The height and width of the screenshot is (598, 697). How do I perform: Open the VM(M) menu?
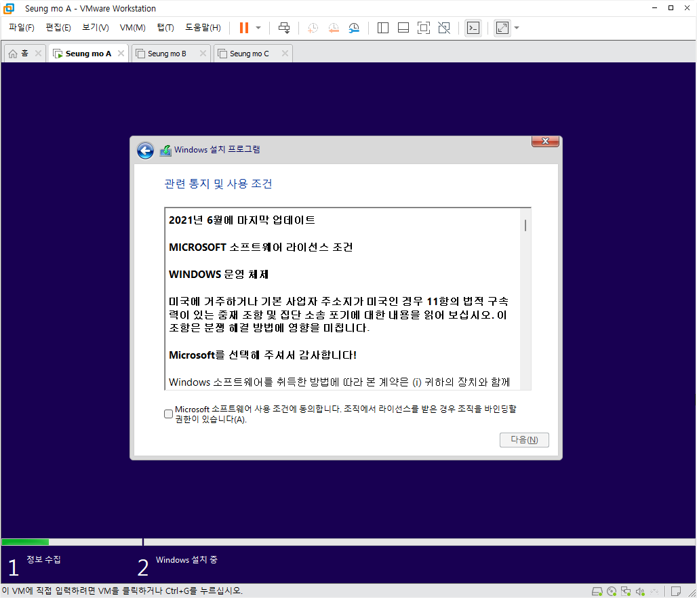click(132, 28)
